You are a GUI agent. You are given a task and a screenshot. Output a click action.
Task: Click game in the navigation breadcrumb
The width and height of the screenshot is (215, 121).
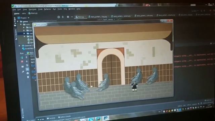(16, 13)
